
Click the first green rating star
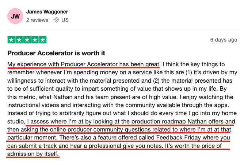tap(11, 40)
